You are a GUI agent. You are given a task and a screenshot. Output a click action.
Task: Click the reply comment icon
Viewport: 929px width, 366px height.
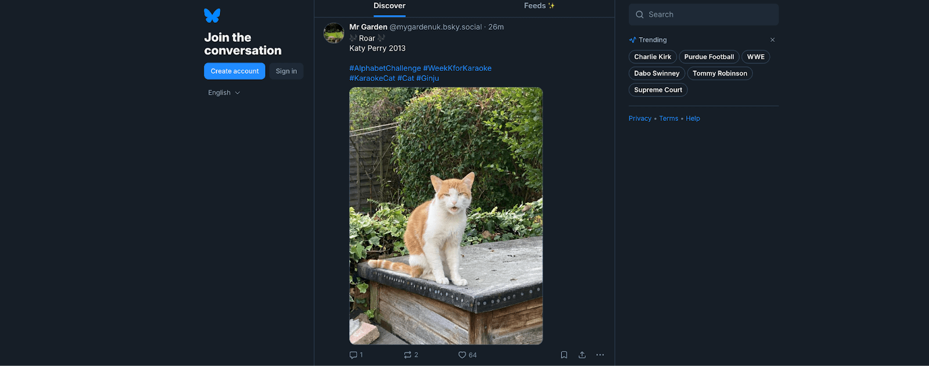pyautogui.click(x=354, y=355)
